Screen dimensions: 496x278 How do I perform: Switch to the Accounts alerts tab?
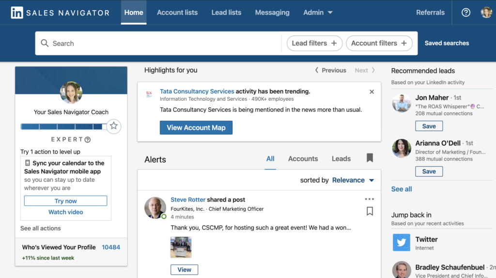[x=303, y=159]
